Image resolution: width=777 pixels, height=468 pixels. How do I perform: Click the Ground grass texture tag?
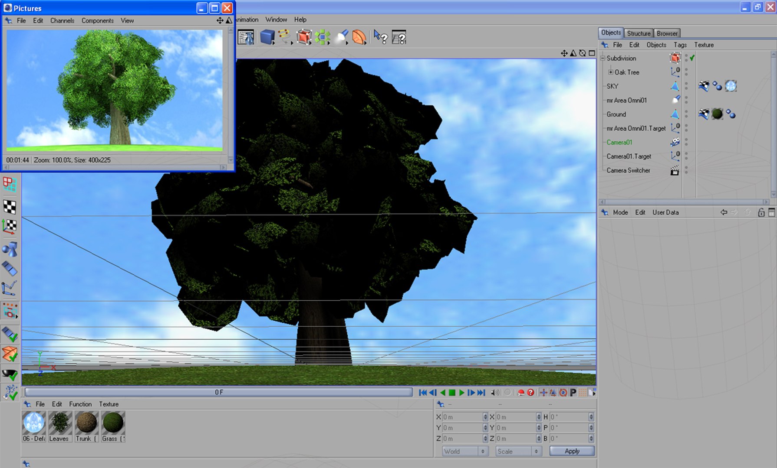tap(717, 114)
